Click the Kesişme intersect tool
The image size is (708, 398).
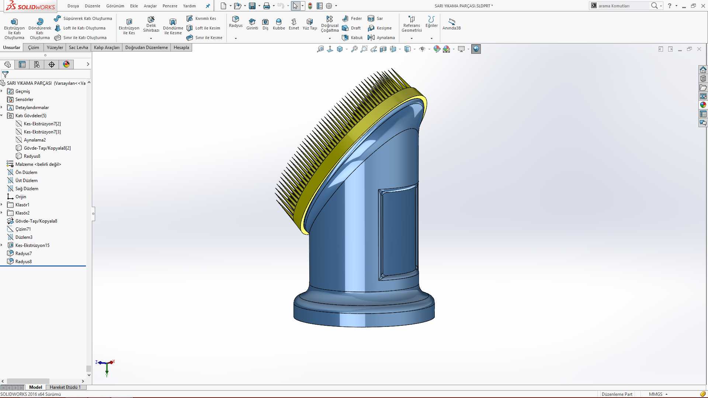coord(380,28)
